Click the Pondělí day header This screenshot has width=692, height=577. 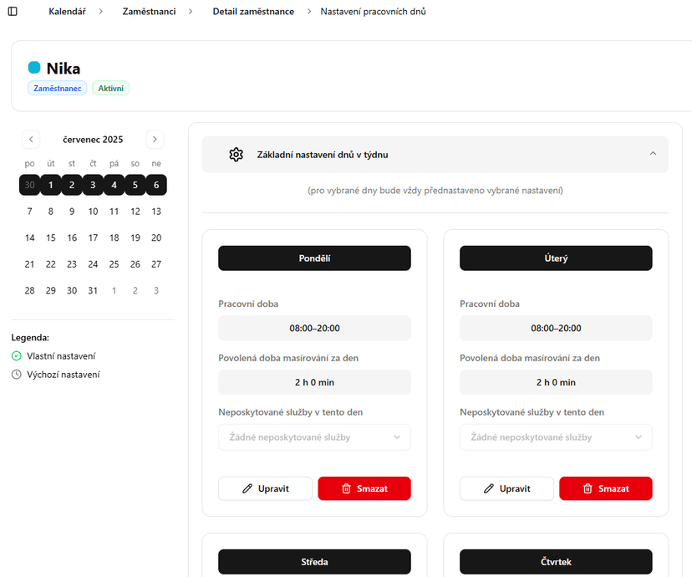315,258
